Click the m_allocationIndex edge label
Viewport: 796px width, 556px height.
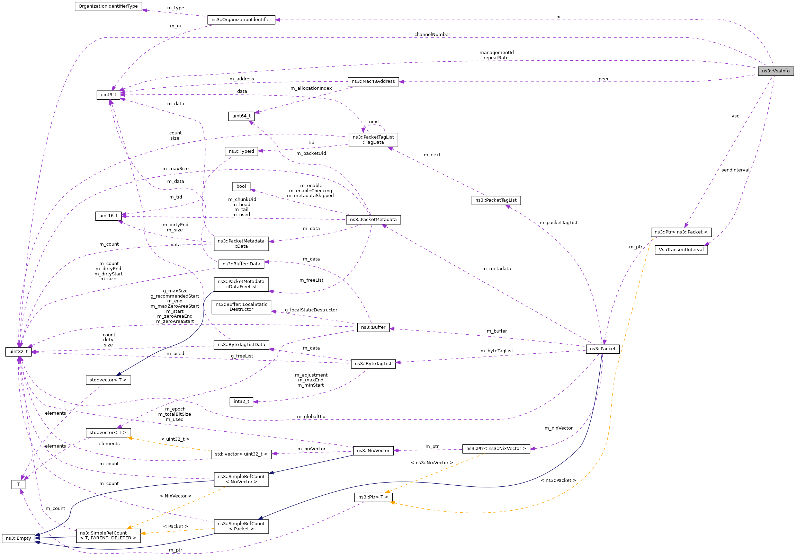point(311,88)
